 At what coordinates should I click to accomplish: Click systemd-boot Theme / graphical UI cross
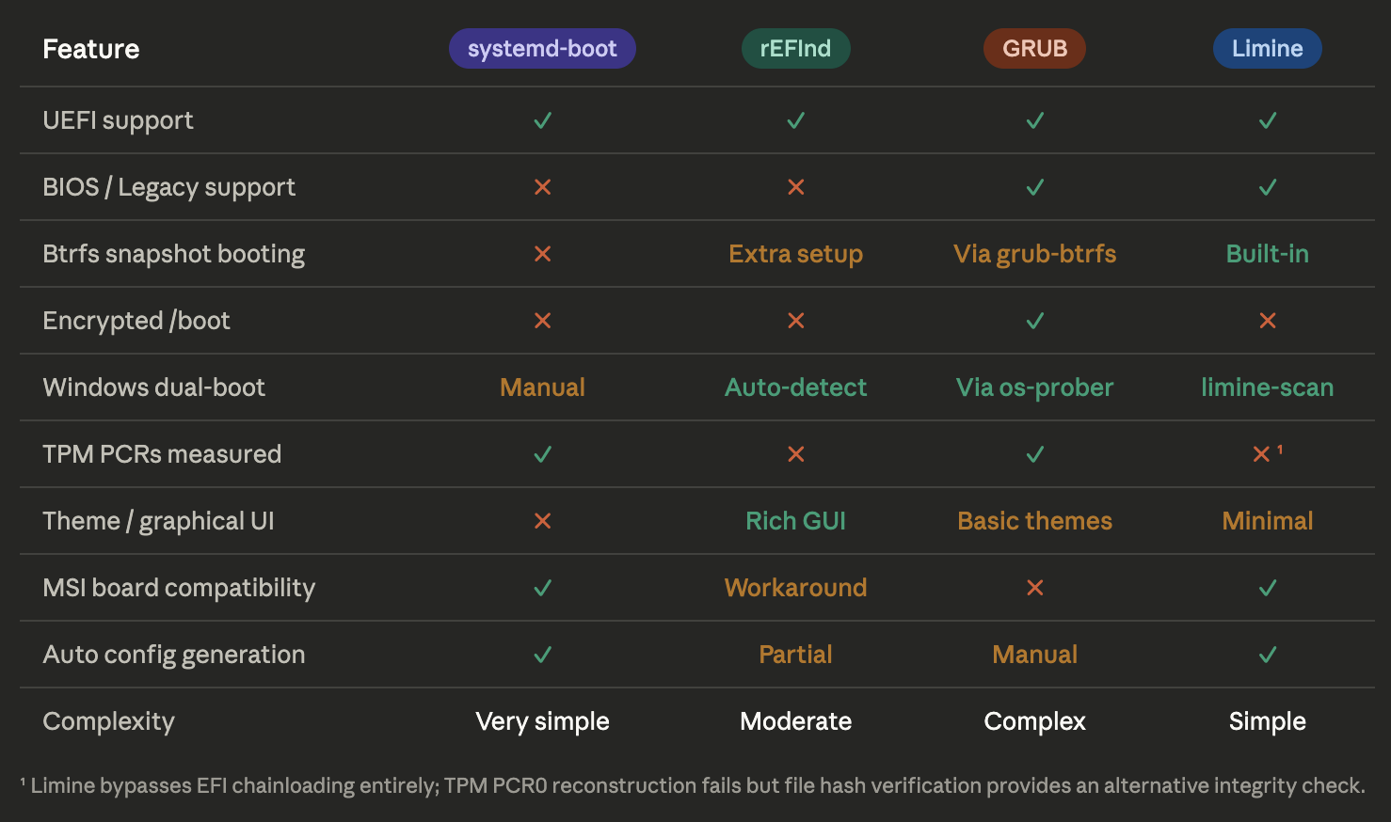click(543, 521)
